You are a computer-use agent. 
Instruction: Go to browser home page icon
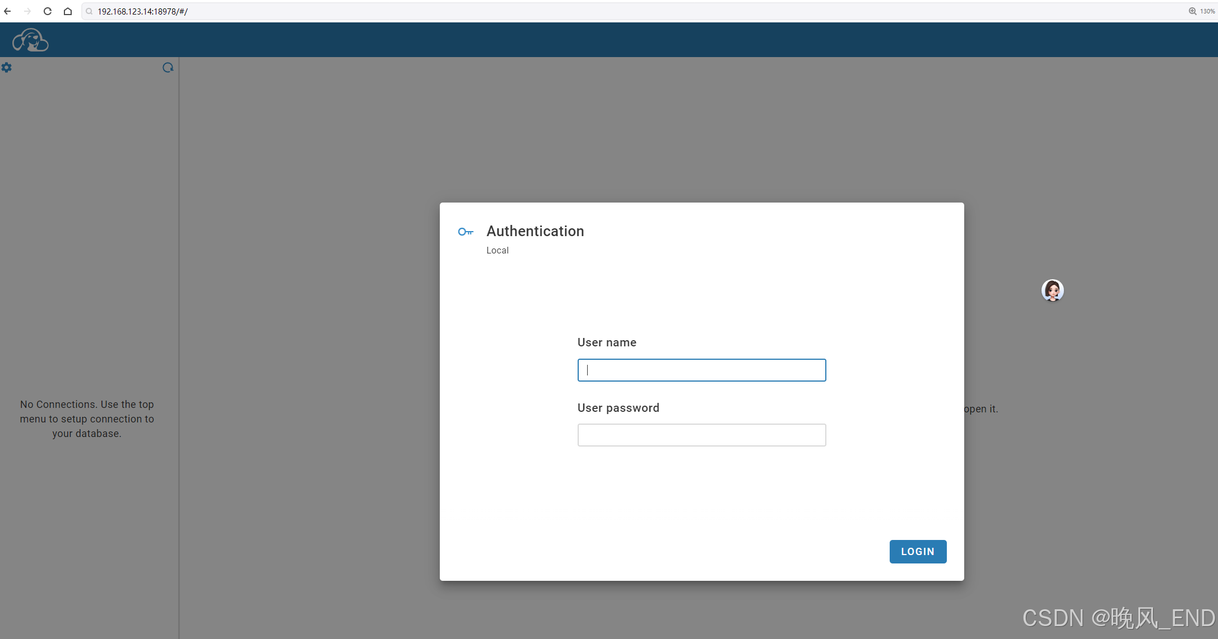click(x=68, y=11)
